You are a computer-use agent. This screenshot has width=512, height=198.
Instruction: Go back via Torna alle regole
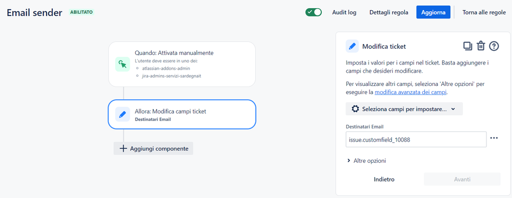point(484,12)
